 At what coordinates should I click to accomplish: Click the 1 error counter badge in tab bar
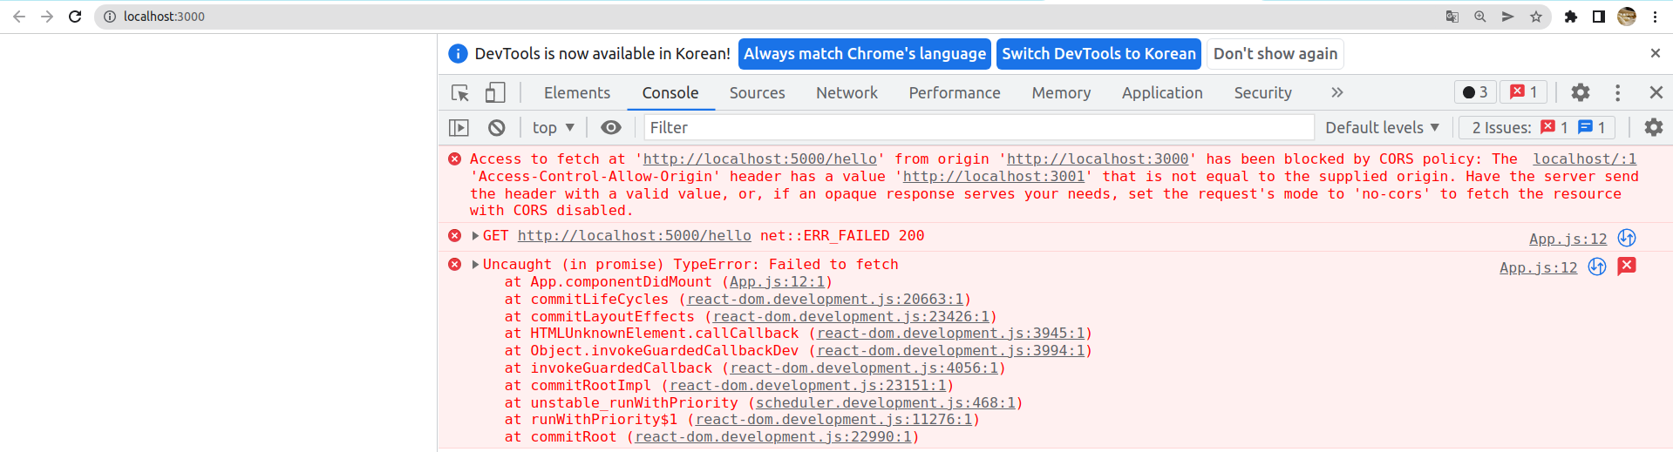[x=1523, y=92]
